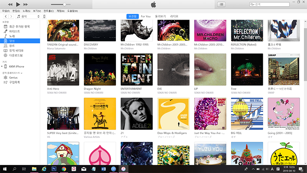Viewport: 307px width, 173px height.
Task: Open the 보기(V) menu
Action: [x=37, y=11]
